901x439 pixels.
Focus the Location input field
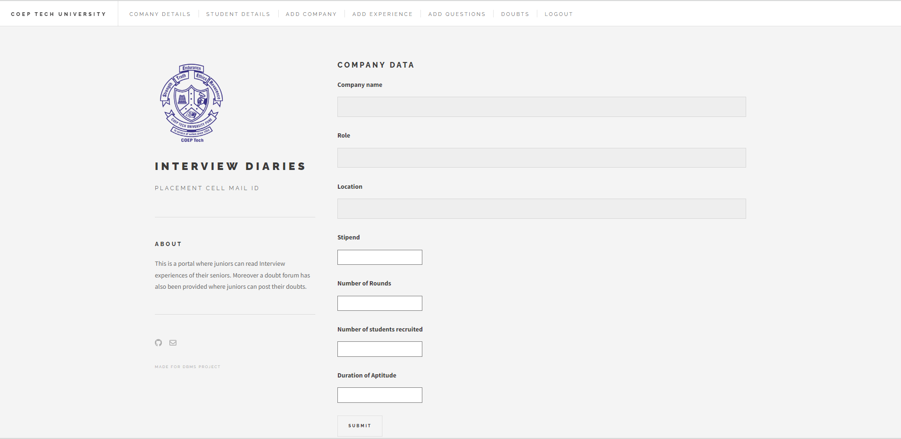542,208
